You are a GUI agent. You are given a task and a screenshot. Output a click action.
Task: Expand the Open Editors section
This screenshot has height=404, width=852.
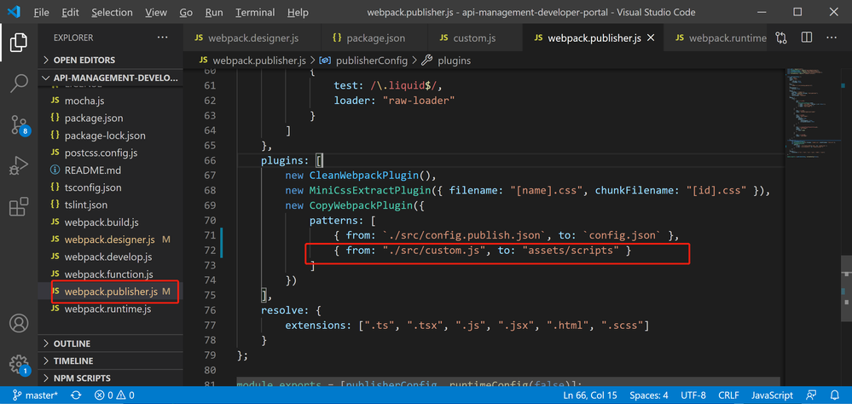[x=110, y=60]
